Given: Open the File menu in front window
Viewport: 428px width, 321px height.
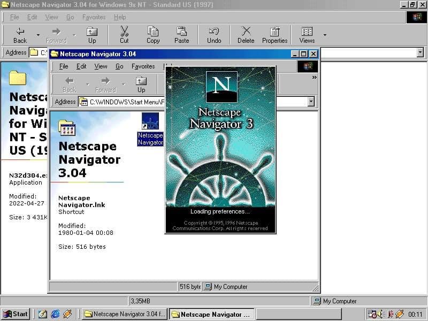Looking at the screenshot, I should (x=64, y=66).
